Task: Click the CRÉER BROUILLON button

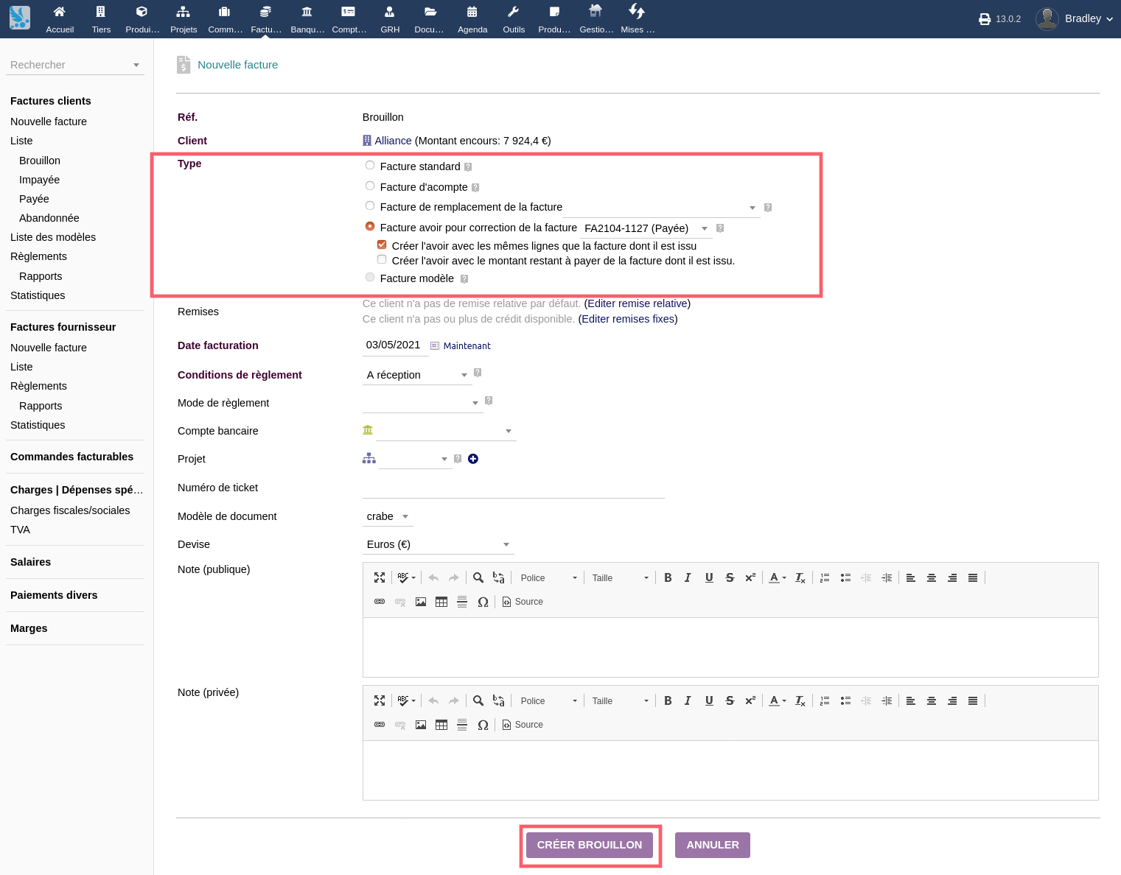Action: point(590,845)
